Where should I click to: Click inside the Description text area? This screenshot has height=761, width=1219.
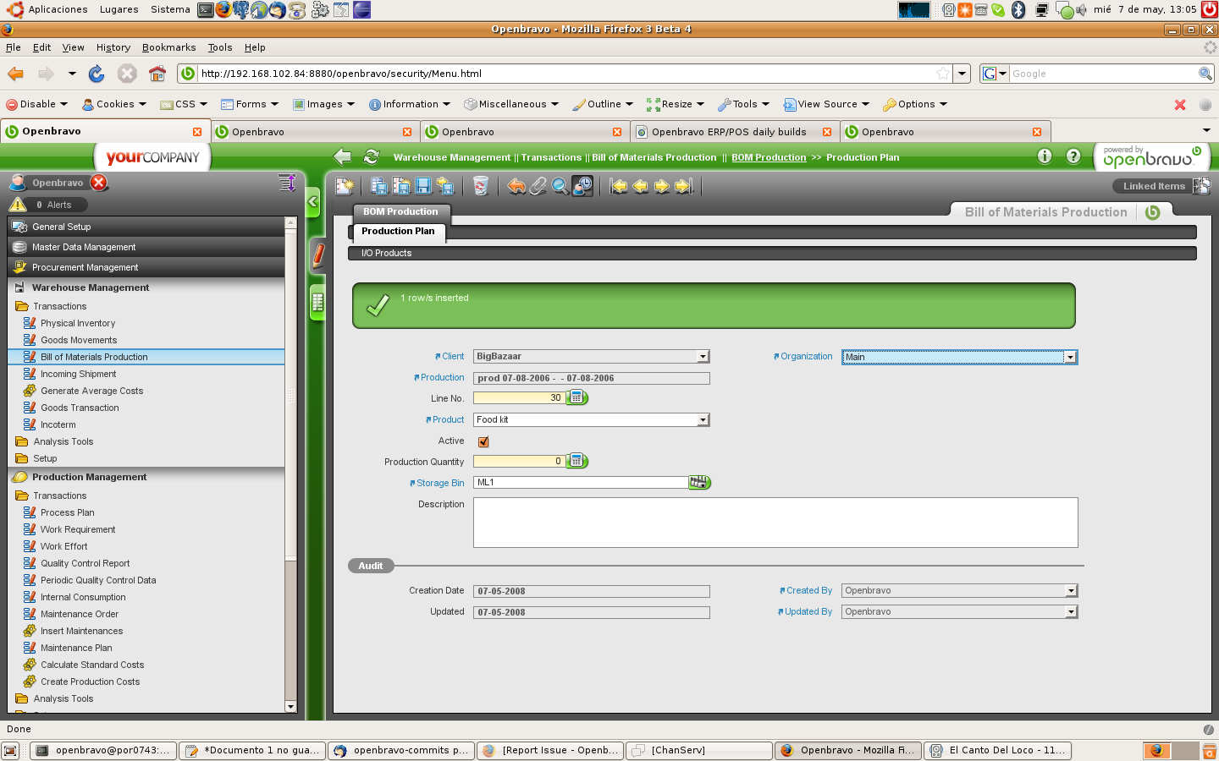pos(775,522)
